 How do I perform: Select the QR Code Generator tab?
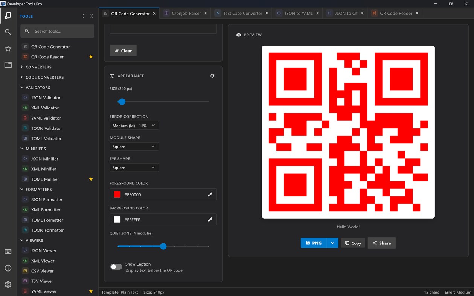click(x=130, y=13)
